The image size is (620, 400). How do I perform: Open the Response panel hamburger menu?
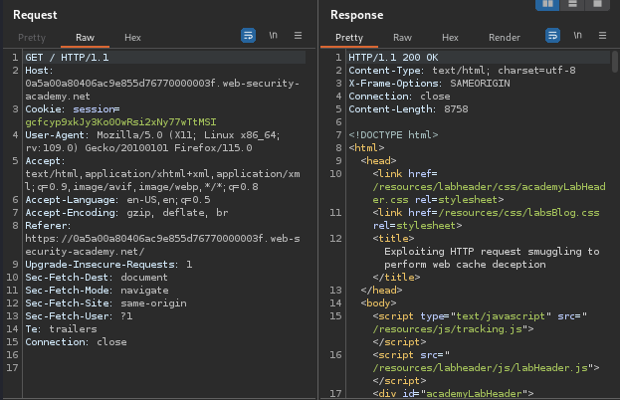[x=603, y=36]
